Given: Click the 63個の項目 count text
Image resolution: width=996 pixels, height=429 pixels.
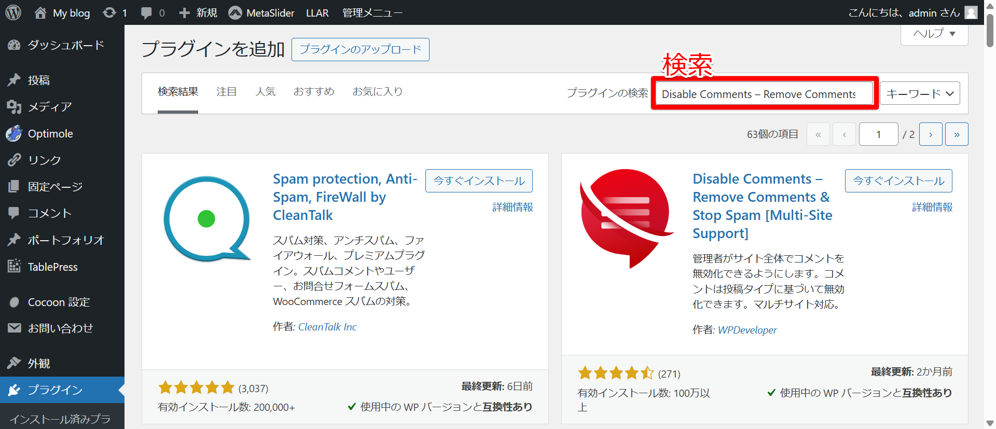Looking at the screenshot, I should 772,134.
